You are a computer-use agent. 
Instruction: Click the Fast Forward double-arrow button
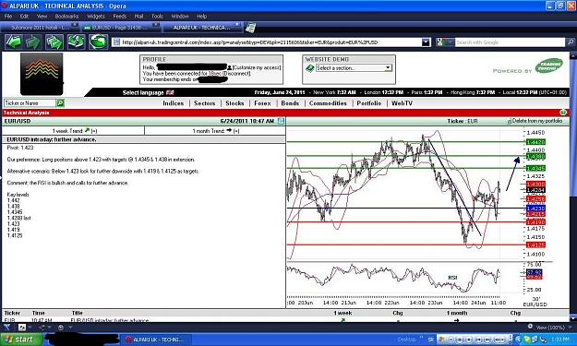click(54, 42)
